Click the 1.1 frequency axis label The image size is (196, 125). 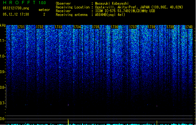coord(2,41)
